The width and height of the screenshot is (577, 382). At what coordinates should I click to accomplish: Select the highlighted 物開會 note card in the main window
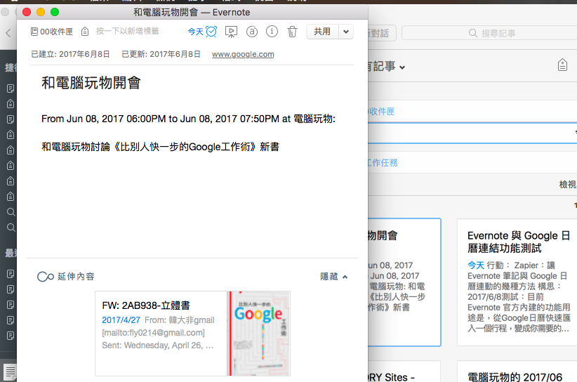(404, 282)
